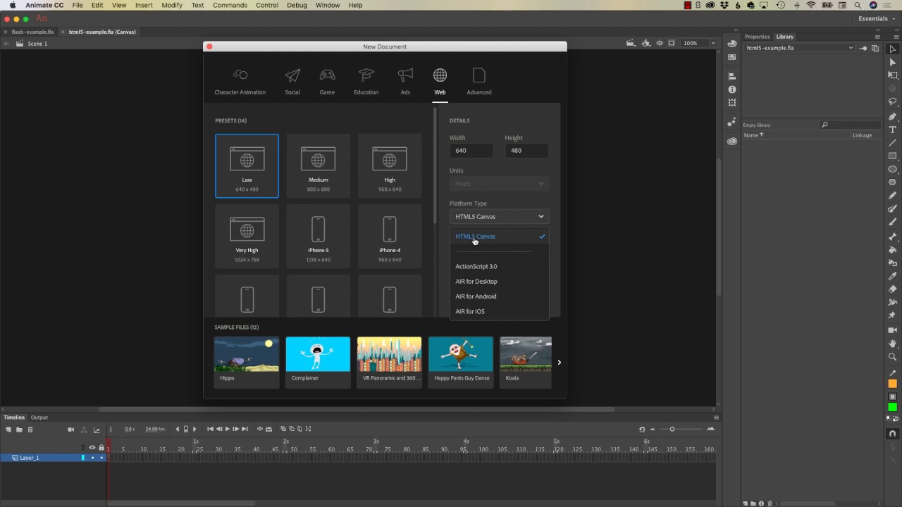The image size is (902, 507).
Task: Click the orange stroke color swatch
Action: click(x=892, y=384)
